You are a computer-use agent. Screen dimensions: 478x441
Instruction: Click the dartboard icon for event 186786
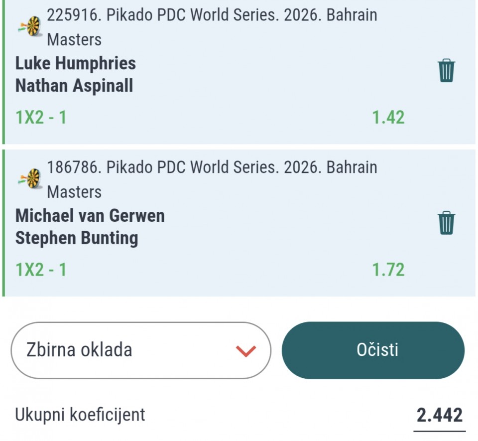click(31, 179)
